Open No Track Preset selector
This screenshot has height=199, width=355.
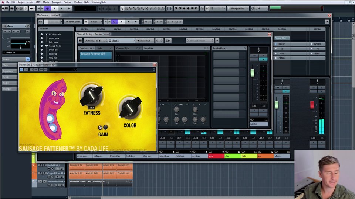pyautogui.click(x=200, y=41)
